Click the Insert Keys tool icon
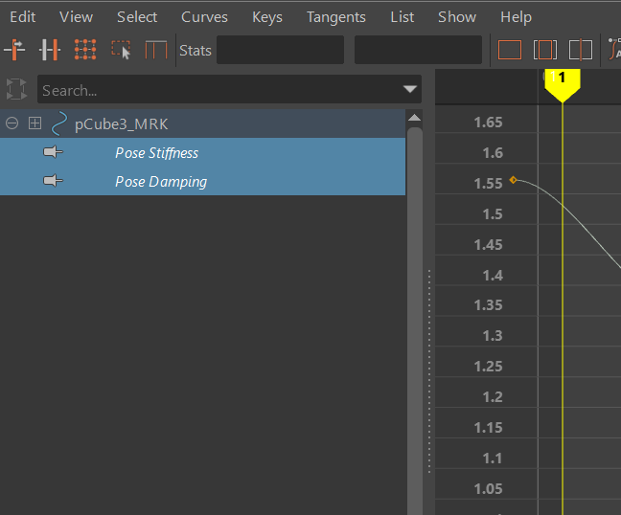 (49, 50)
